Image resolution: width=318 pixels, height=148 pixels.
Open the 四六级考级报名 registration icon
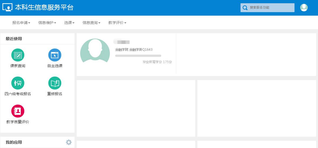point(18,83)
